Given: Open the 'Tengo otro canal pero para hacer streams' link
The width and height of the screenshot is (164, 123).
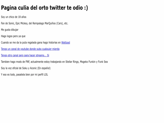Looking at the screenshot, I should pos(25,55).
